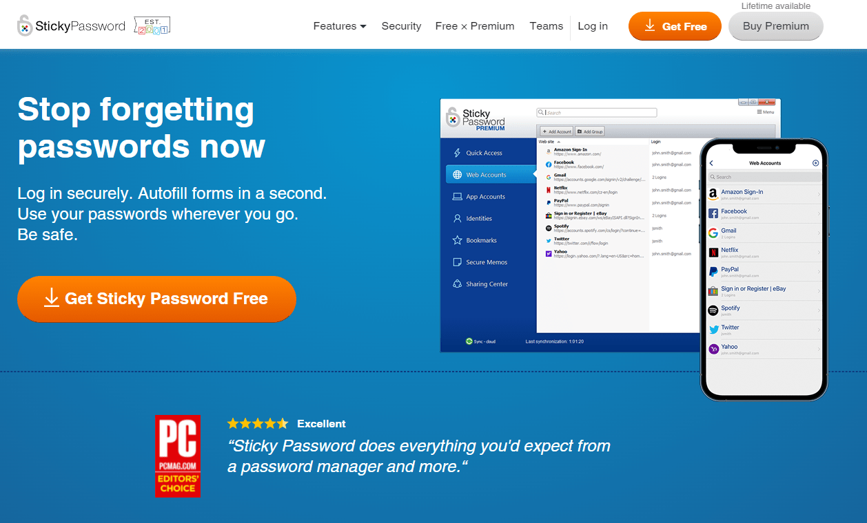Click the Sticky Password PREMIUM app logo
Viewport: 867px width, 523px height.
tap(476, 118)
